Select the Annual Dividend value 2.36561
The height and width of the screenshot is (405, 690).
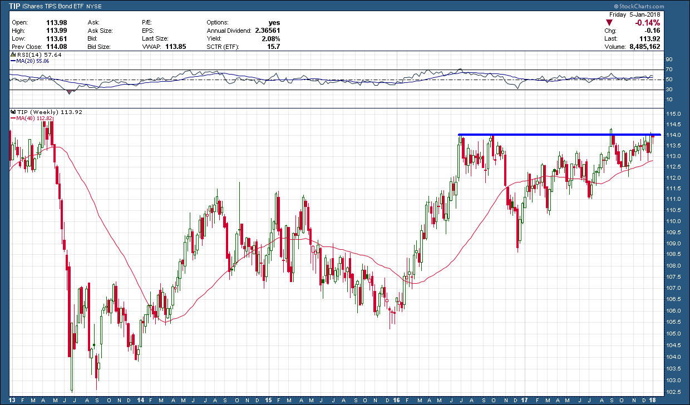pyautogui.click(x=267, y=31)
